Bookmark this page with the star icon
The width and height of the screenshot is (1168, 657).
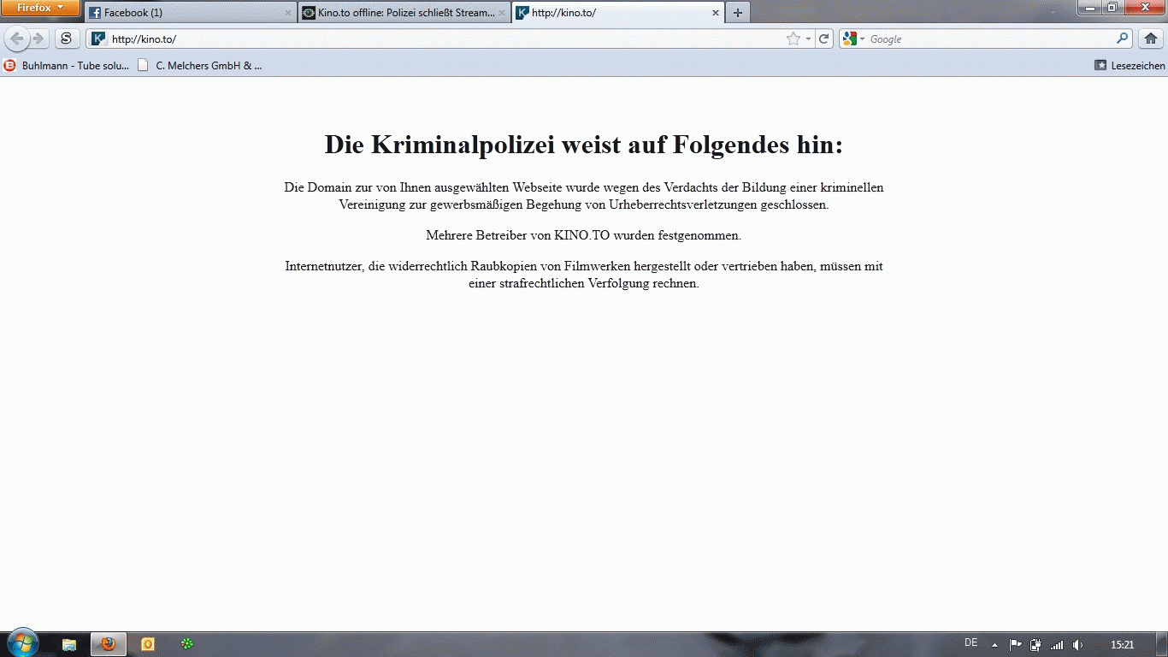click(793, 38)
